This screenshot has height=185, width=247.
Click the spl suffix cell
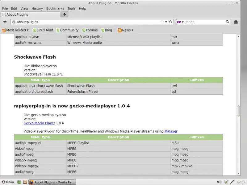click(197, 92)
